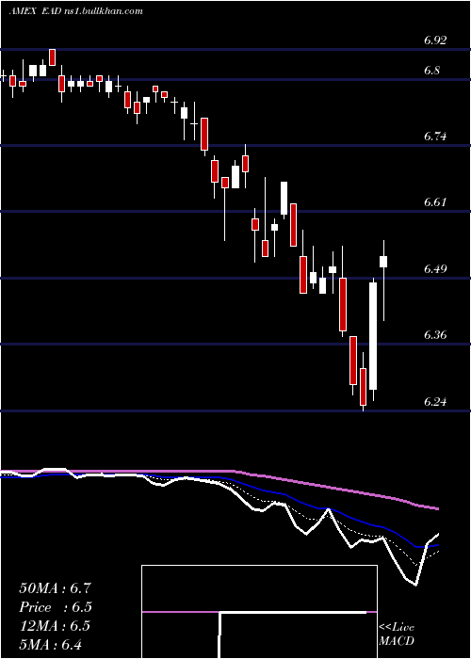Select the highest red candle at 6.92

tap(52, 57)
